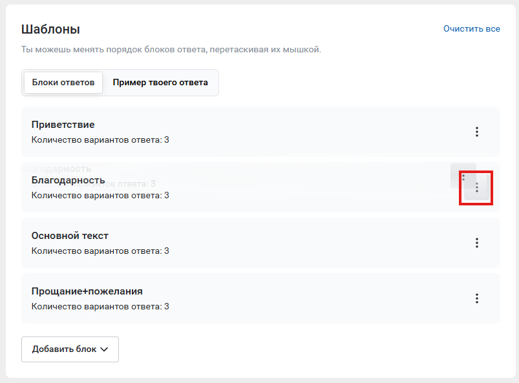Click the faded ghost three-dot icon above Благодарность menu
The image size is (519, 383).
point(463,176)
